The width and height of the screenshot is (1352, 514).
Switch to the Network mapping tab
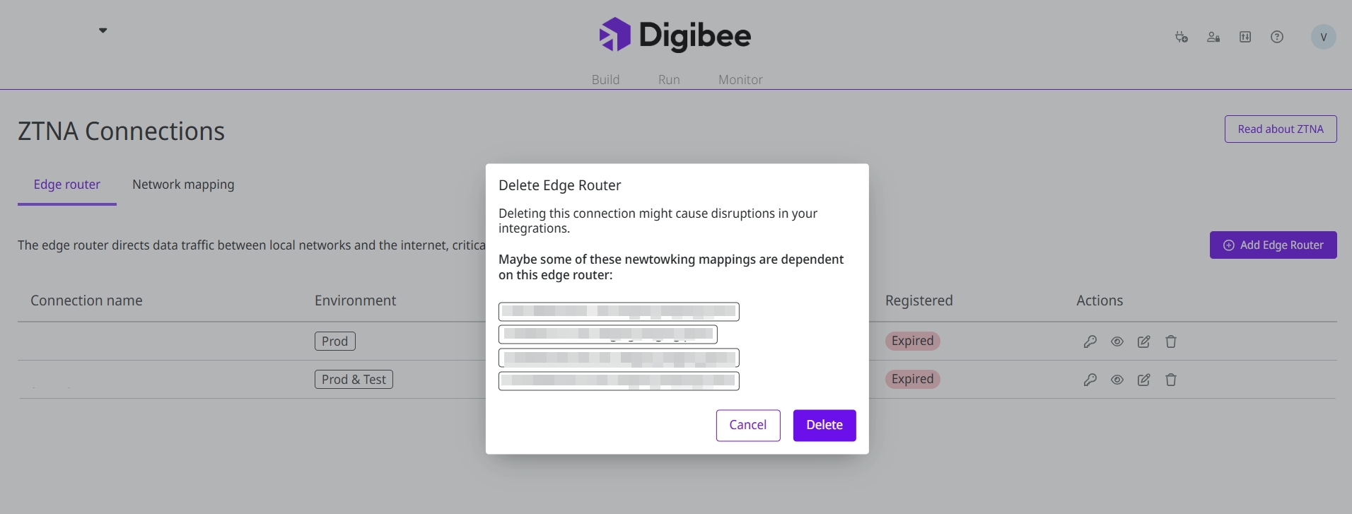pyautogui.click(x=183, y=185)
